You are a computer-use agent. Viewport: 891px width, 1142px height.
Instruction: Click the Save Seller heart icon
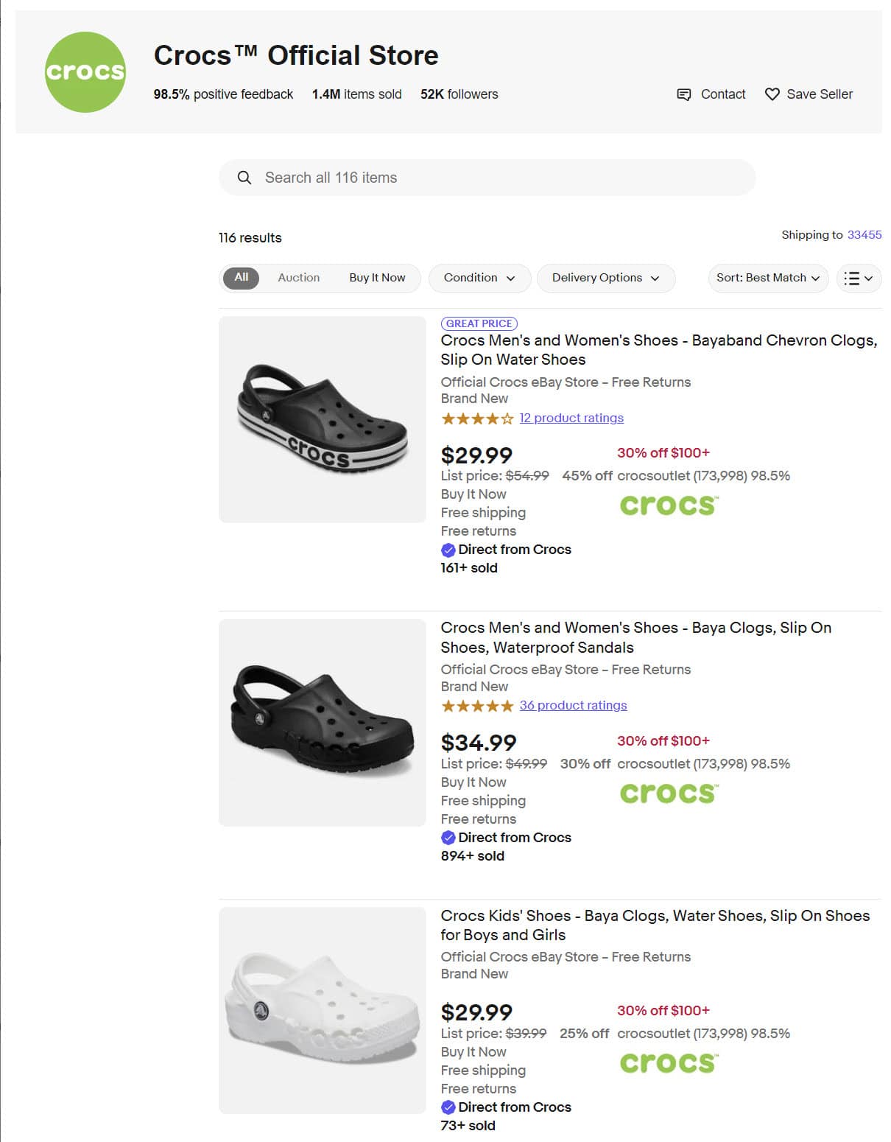(x=772, y=94)
